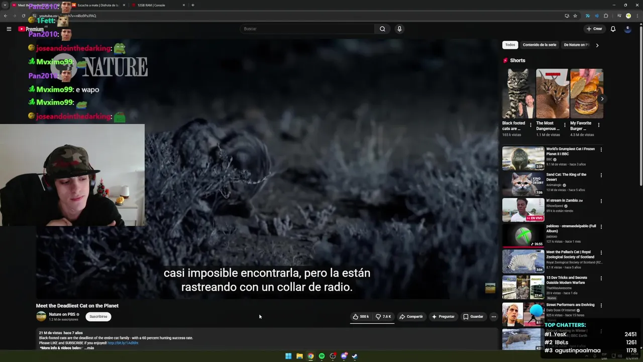Bookmark this page with star icon

tap(575, 16)
